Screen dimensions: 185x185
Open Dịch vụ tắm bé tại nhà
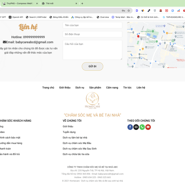pyautogui.click(x=75, y=138)
